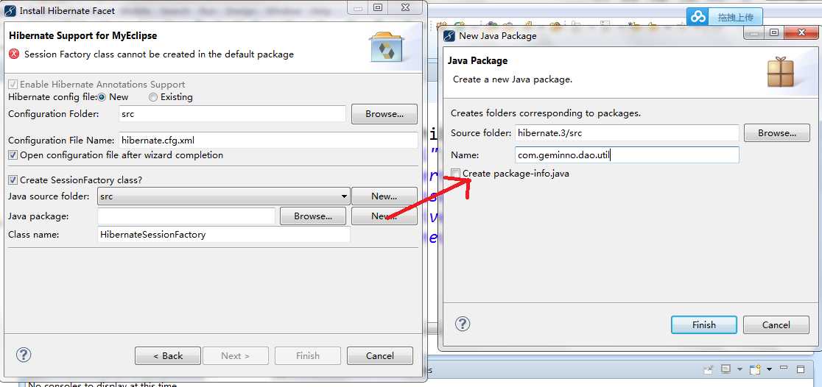Select the New Hibernate config file option
Screen dimensions: 822x387
pyautogui.click(x=102, y=97)
